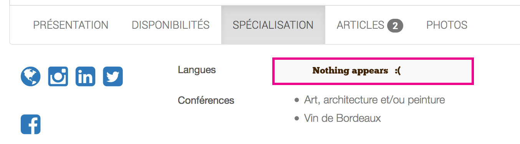Click the Nothing appears text
The image size is (520, 144).
coord(350,71)
